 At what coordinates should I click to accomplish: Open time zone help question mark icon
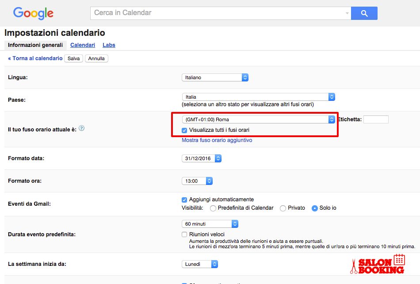click(82, 128)
